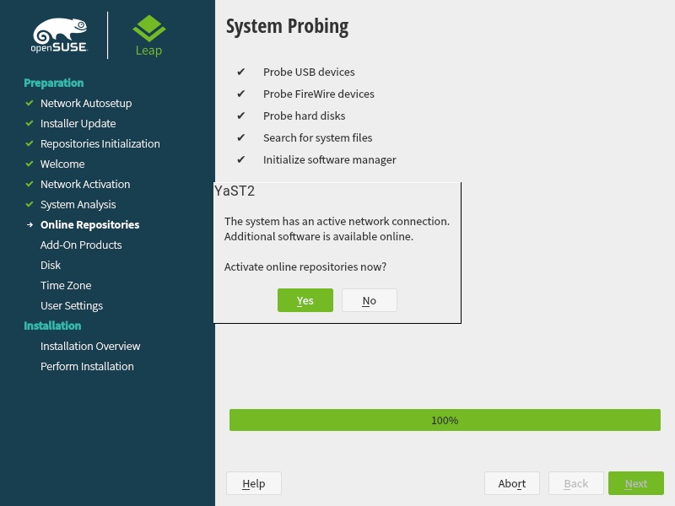This screenshot has width=675, height=506.
Task: Click the arrow icon beside Online Repositories
Action: point(30,224)
